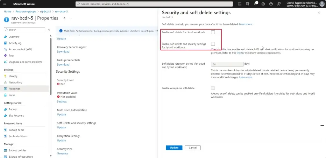Screen dimensions: 326x158
Task: Open the notifications bell
Action: 256,4
